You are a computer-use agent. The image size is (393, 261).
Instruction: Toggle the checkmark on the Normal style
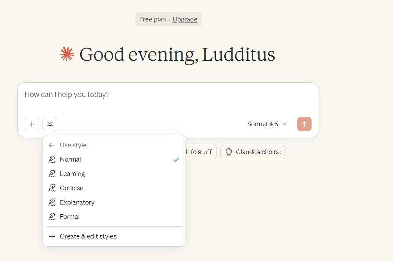(176, 159)
